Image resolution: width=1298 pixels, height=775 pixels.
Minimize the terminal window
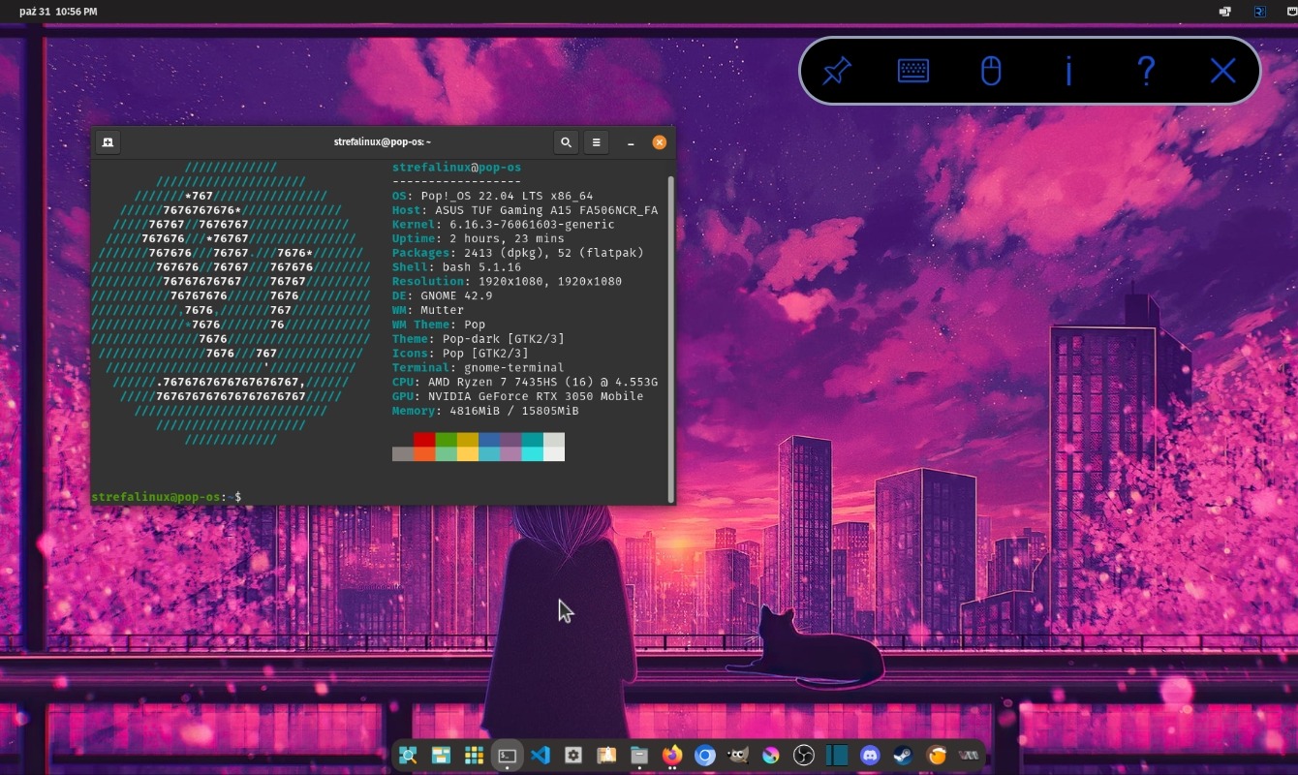[631, 142]
